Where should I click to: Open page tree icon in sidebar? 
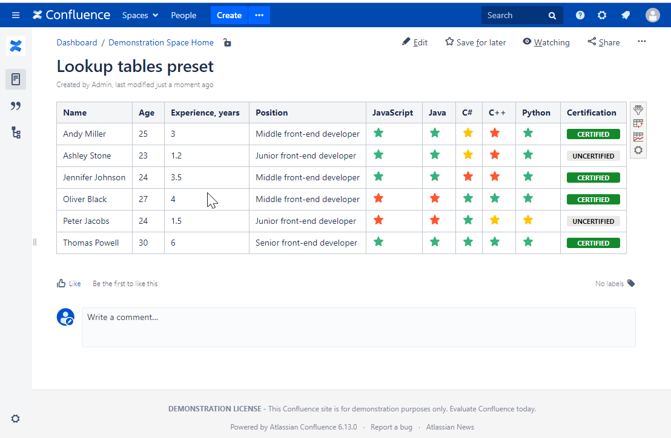(16, 132)
